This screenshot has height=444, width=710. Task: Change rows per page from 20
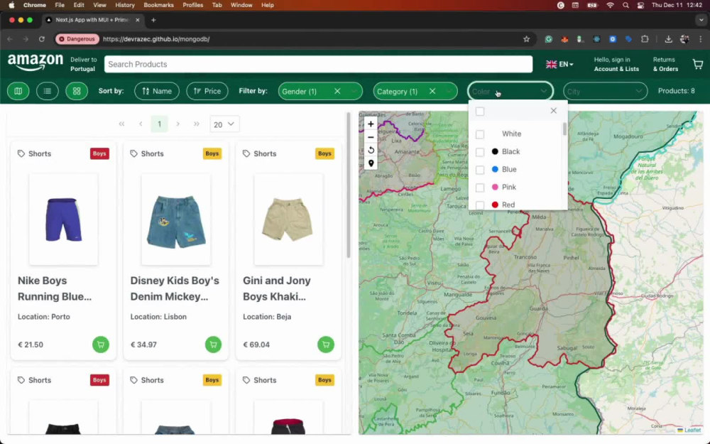click(x=224, y=124)
